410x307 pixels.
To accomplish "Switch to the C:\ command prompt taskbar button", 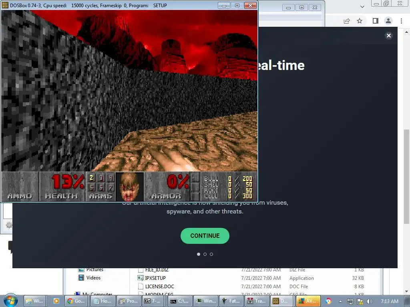I will tap(180, 301).
